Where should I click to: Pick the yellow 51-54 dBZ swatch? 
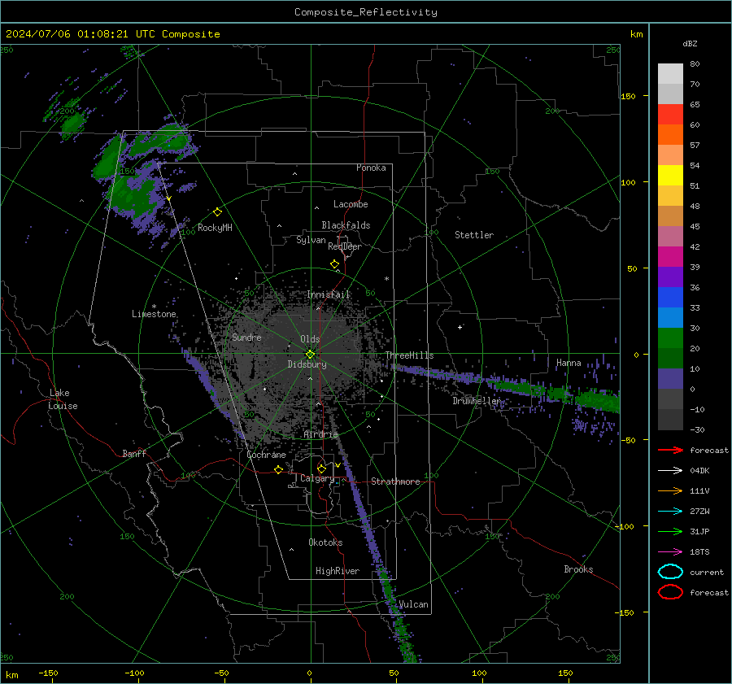670,176
